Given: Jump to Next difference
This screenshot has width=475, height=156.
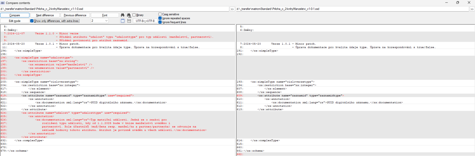Looking at the screenshot, I should pyautogui.click(x=45, y=15).
